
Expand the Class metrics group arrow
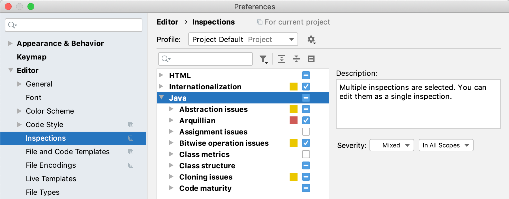(171, 154)
